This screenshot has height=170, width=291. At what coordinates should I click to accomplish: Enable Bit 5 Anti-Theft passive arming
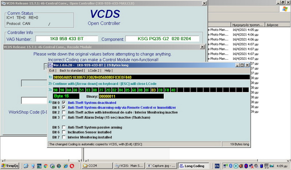click(64, 127)
